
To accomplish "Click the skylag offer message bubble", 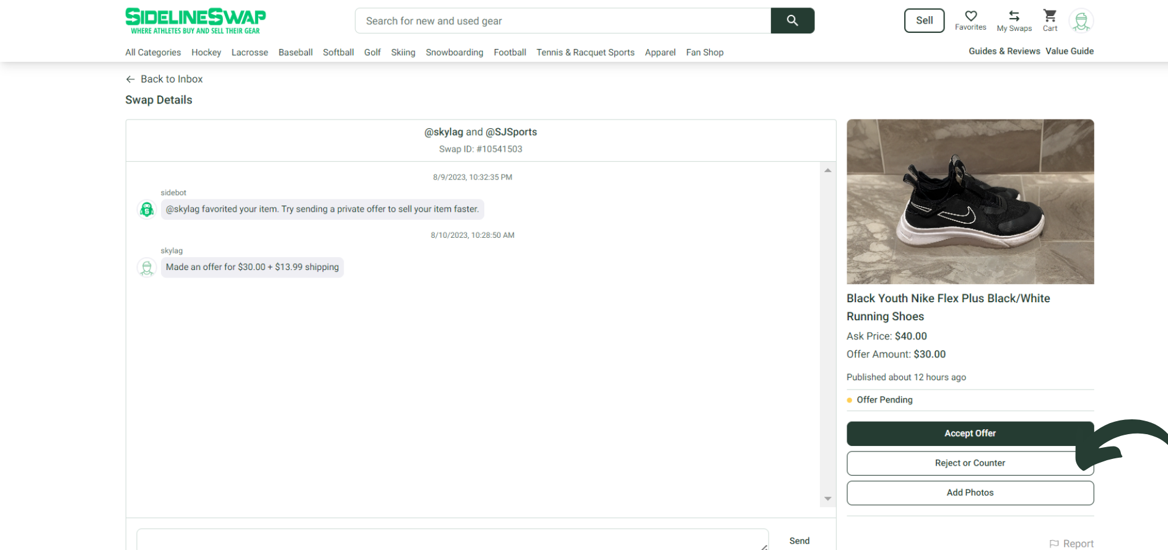I will click(x=252, y=268).
